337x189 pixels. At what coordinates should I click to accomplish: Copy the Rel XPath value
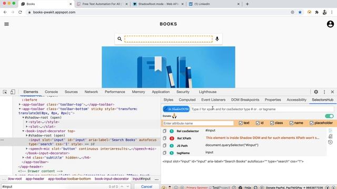(x=165, y=138)
